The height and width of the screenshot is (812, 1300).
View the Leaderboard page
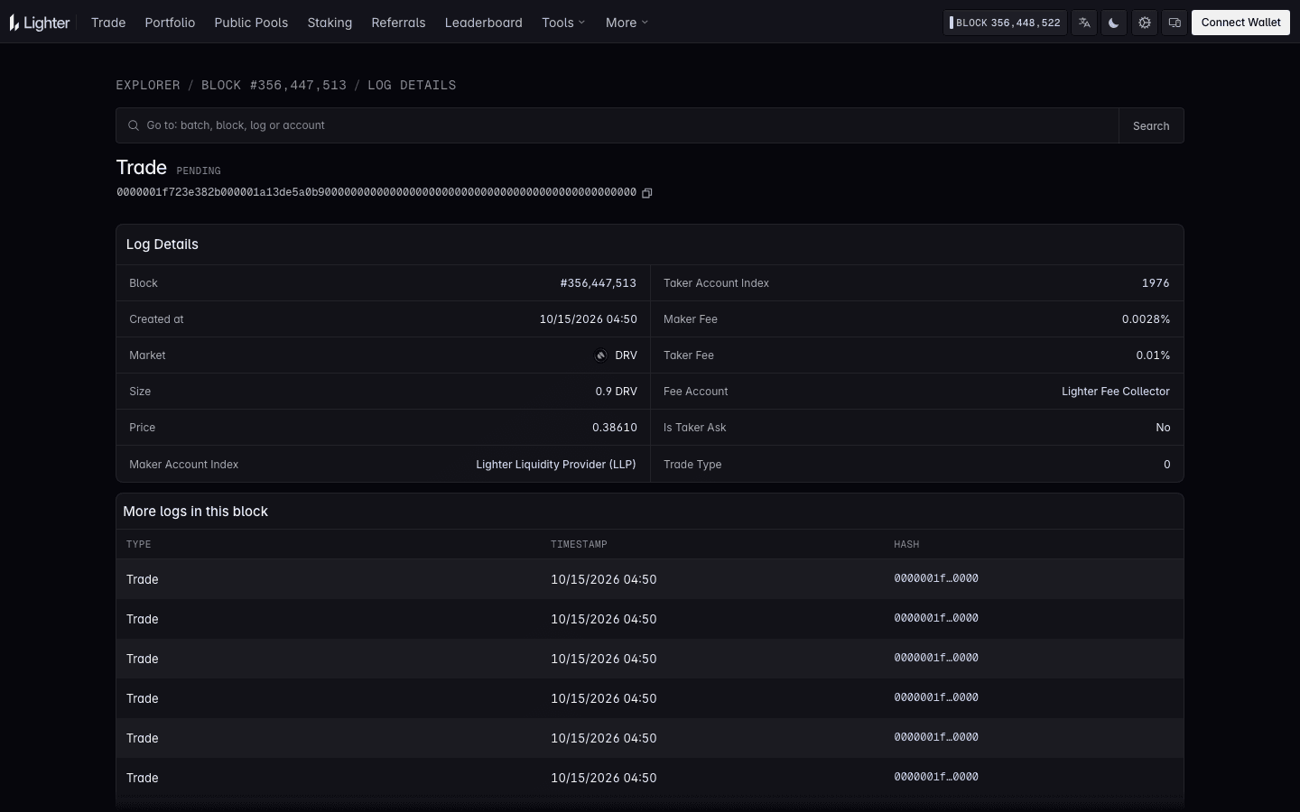coord(483,23)
